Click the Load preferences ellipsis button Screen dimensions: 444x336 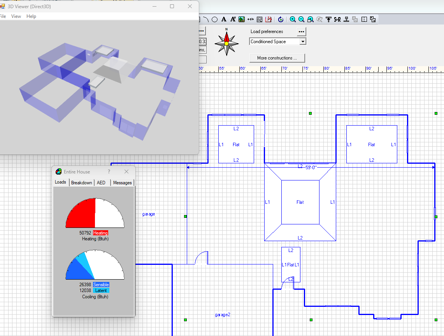[302, 31]
